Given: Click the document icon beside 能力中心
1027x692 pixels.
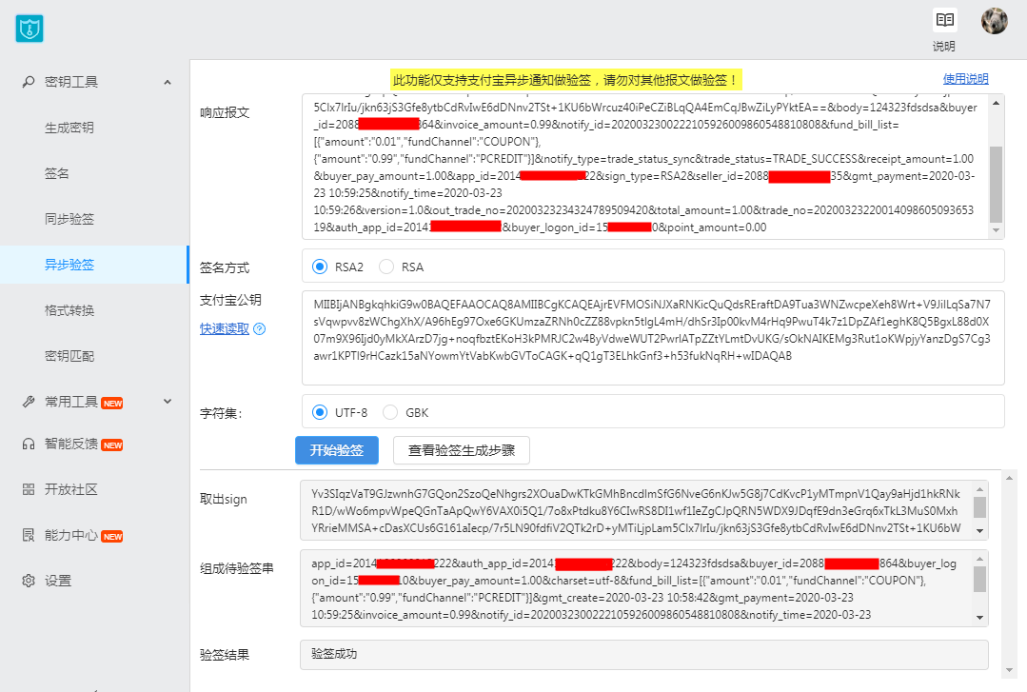Looking at the screenshot, I should click(x=29, y=535).
